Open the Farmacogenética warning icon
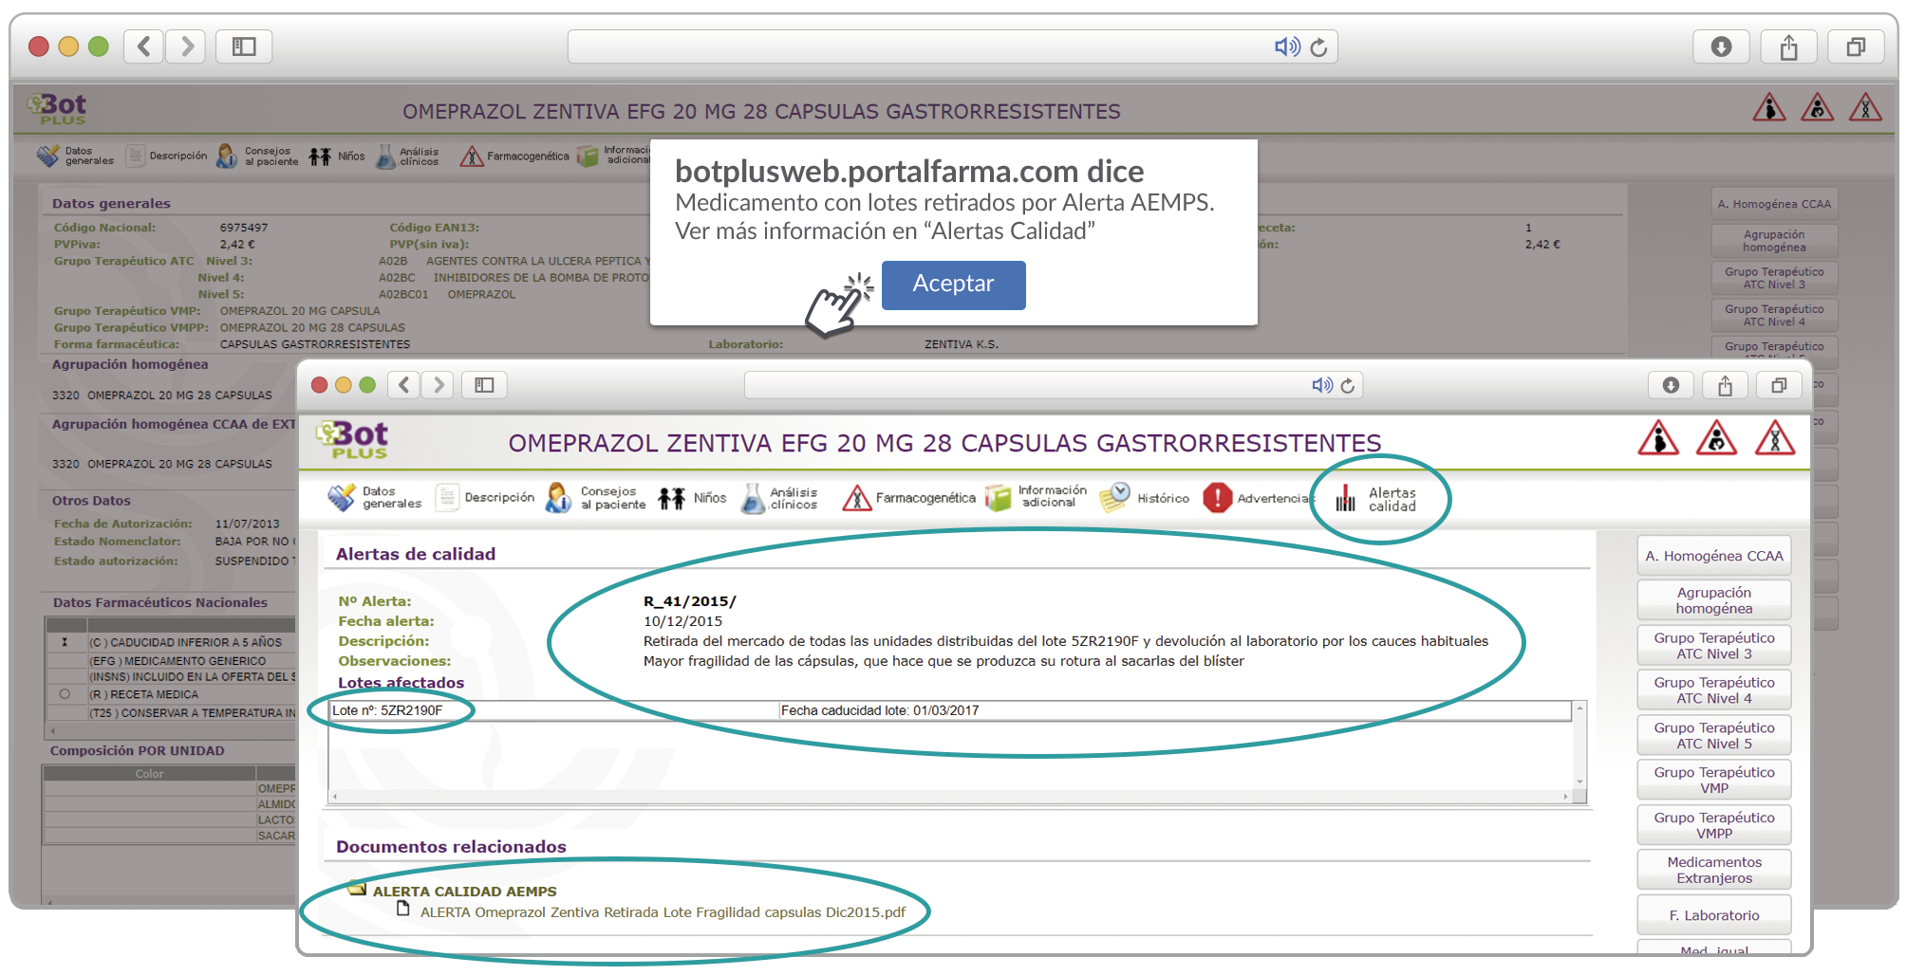The height and width of the screenshot is (975, 1906). point(856,498)
